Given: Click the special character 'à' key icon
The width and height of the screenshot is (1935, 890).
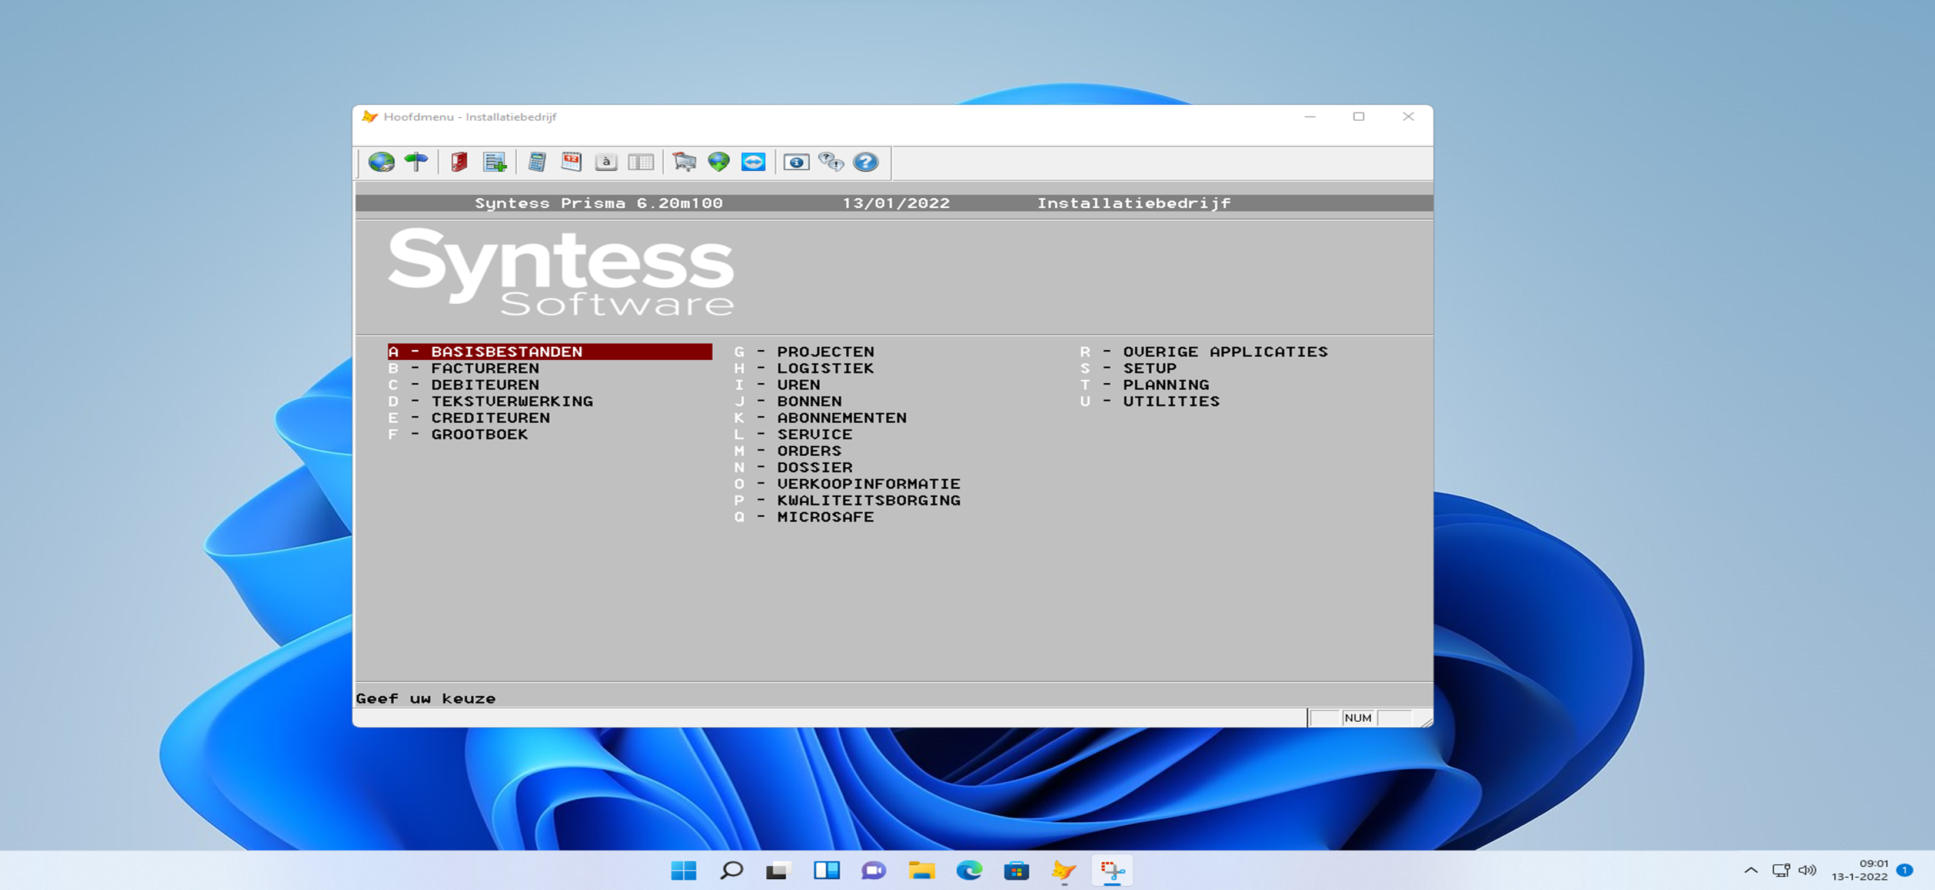Looking at the screenshot, I should 606,162.
